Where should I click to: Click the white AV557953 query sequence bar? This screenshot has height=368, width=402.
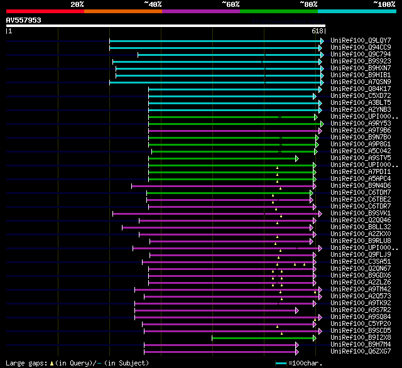point(166,26)
